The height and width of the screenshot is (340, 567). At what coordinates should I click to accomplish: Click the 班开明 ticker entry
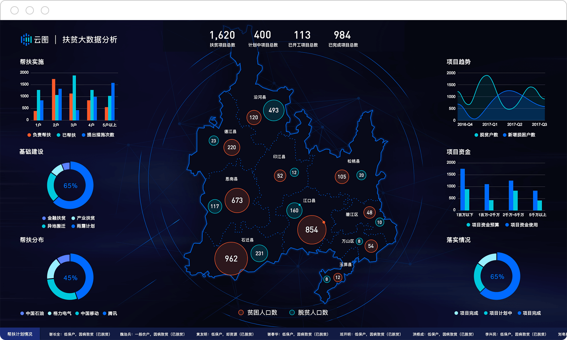tap(370, 334)
